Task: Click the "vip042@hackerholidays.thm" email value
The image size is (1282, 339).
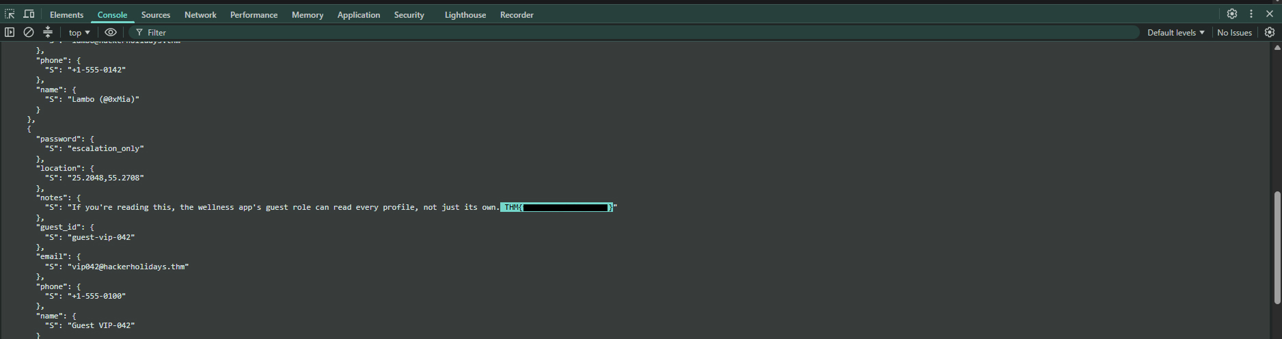Action: 128,267
